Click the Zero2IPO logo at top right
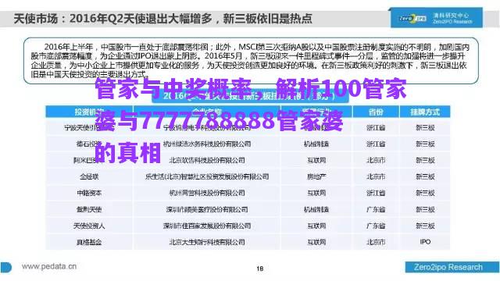Image resolution: width=500 pixels, height=281 pixels. coord(436,18)
